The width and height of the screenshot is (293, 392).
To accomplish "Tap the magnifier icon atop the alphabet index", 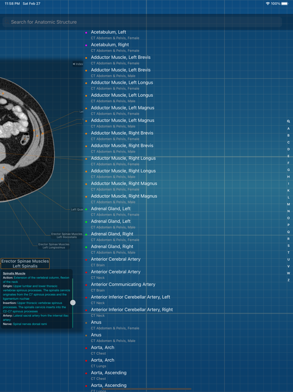I will 288,122.
